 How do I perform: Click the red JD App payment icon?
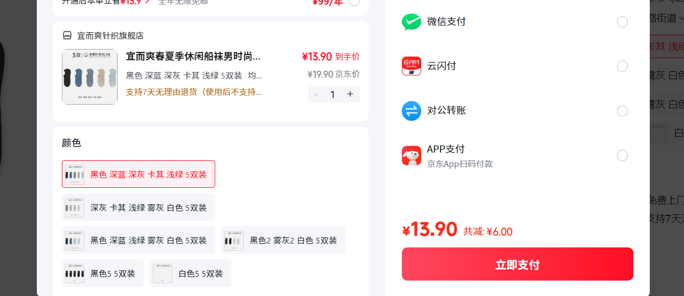click(x=412, y=156)
